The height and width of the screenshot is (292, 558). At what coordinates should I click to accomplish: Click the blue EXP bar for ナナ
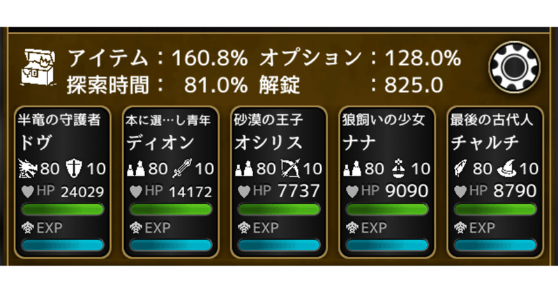click(x=387, y=245)
